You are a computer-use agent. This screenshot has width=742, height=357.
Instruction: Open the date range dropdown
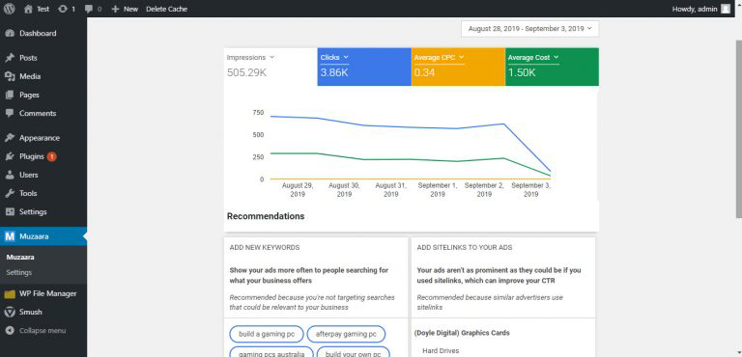coord(529,28)
